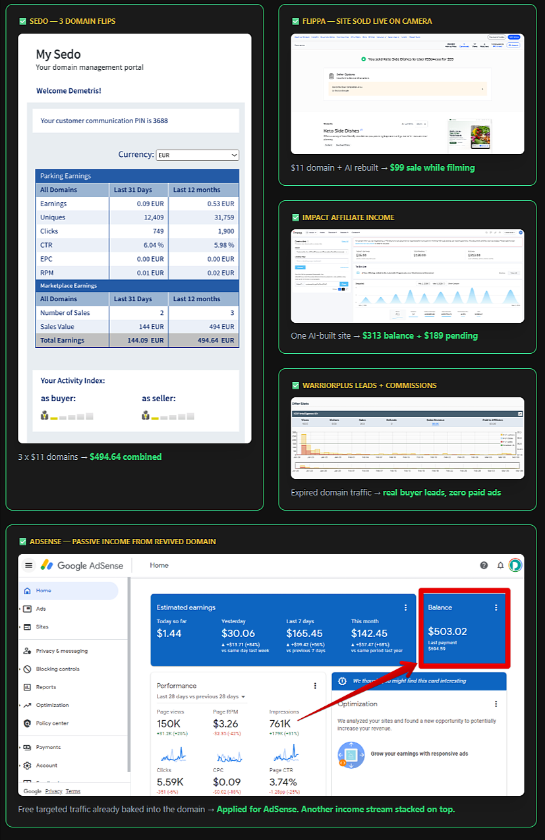
Task: Click the AdSense help question mark icon
Action: 484,565
